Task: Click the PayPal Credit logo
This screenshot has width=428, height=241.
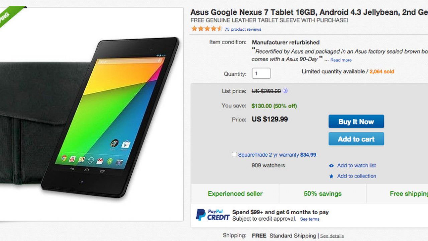Action: [213, 215]
